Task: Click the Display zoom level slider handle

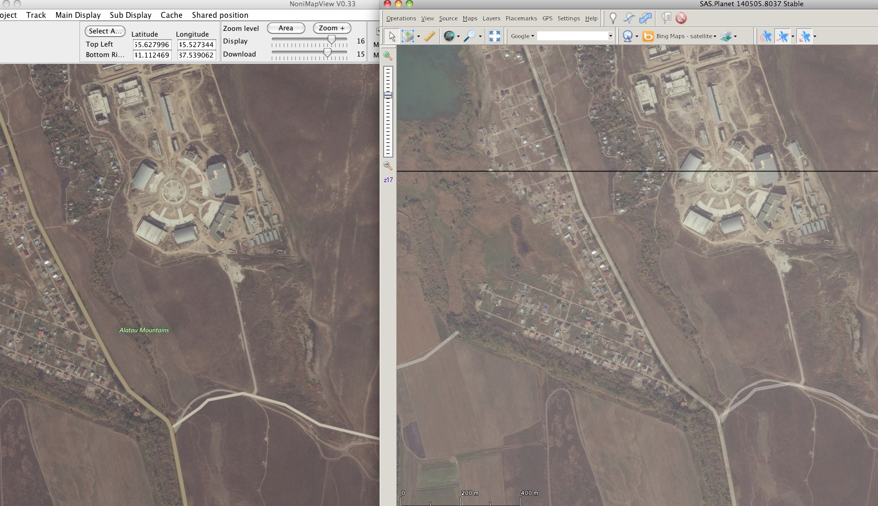Action: (331, 40)
